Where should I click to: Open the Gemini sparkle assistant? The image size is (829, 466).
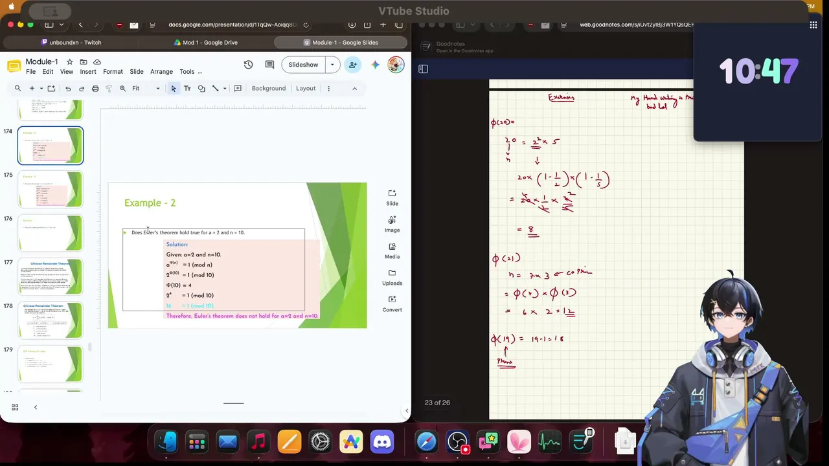pyautogui.click(x=375, y=65)
